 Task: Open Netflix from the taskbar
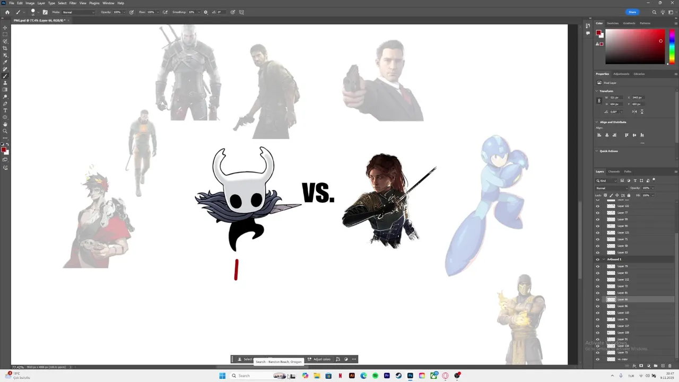340,376
